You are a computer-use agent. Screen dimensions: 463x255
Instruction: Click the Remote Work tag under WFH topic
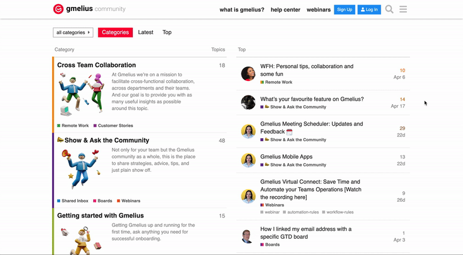tap(277, 82)
